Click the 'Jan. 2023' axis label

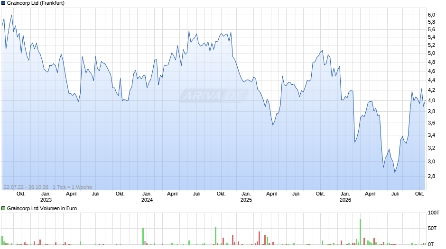click(46, 197)
